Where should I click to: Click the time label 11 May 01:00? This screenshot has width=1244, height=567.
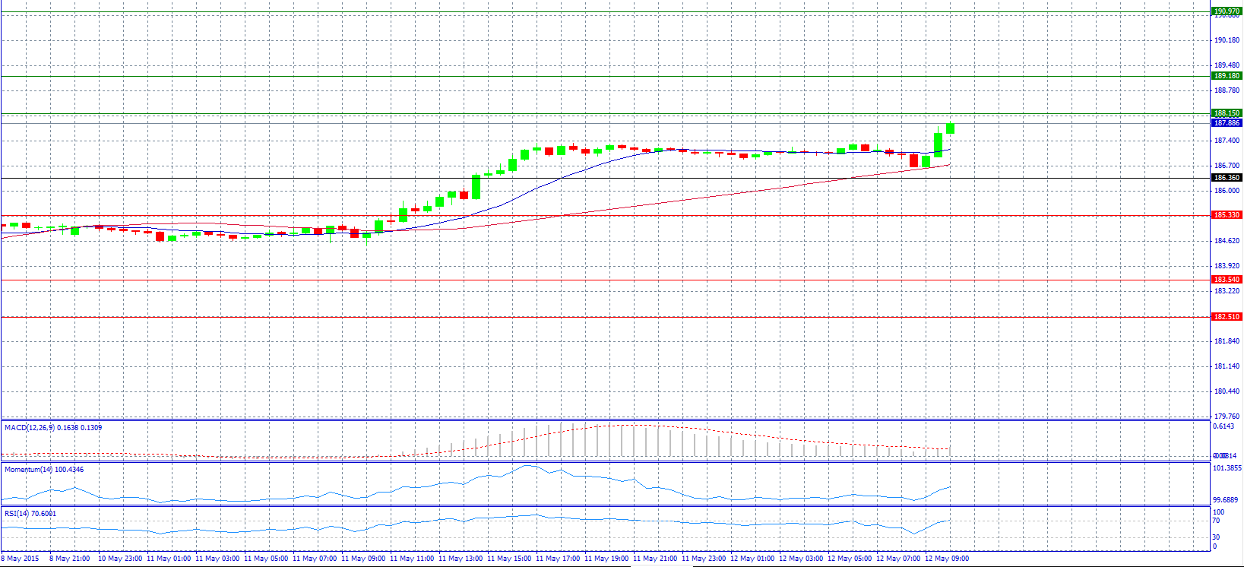pos(167,559)
